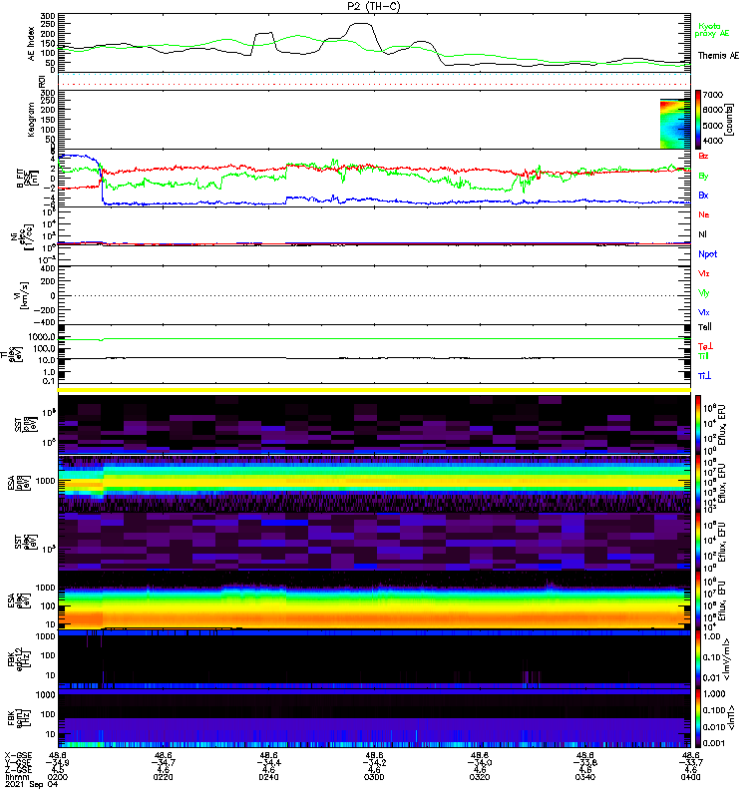Click the green Viy velocity legend label
Screen dimensions: 748x798
tap(704, 293)
